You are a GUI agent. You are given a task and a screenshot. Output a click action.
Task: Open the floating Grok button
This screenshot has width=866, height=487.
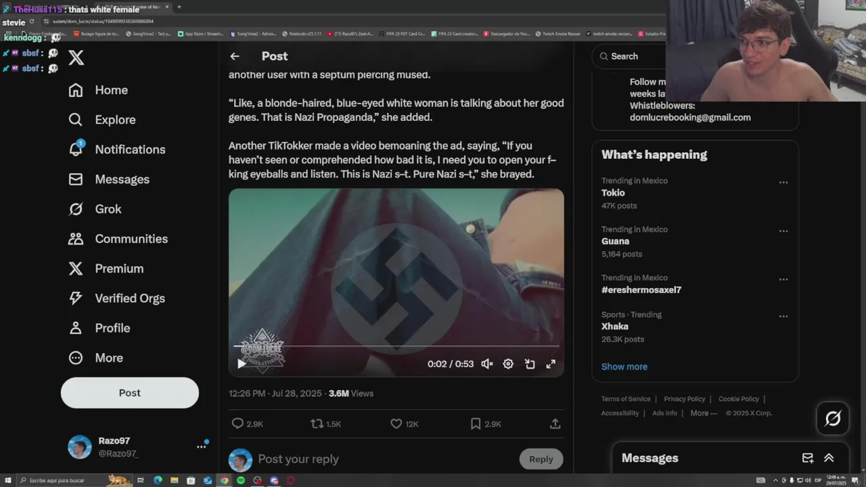pos(833,419)
